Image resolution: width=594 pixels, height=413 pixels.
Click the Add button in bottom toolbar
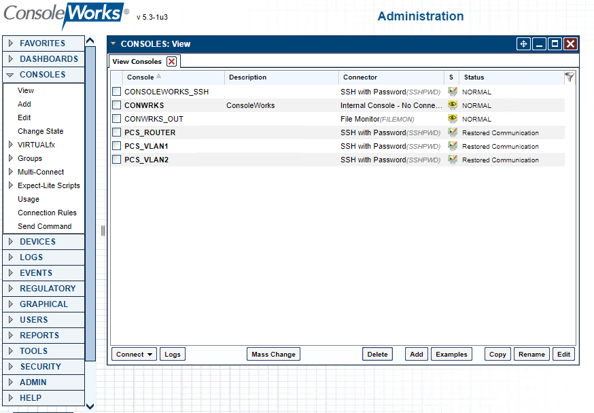[417, 355]
